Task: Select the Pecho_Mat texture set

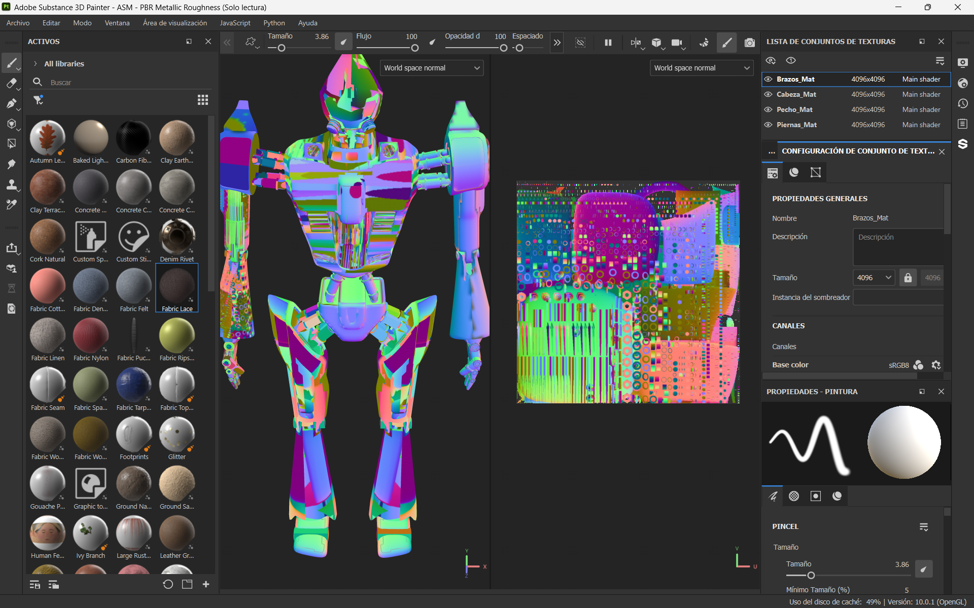Action: [794, 109]
